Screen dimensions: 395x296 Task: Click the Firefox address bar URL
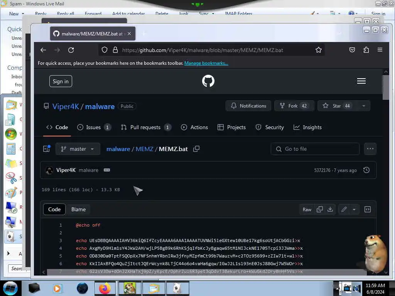coord(203,50)
